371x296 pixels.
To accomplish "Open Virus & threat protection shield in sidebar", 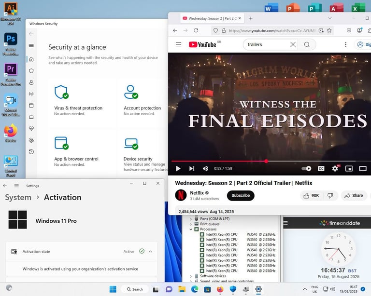I will [31, 70].
